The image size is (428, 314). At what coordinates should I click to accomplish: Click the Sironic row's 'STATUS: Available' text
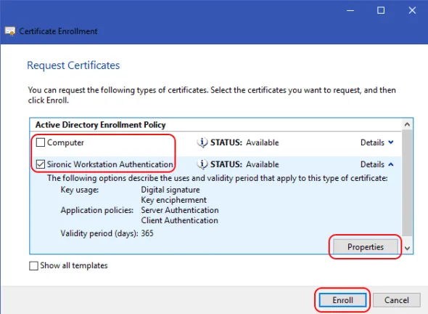[244, 164]
